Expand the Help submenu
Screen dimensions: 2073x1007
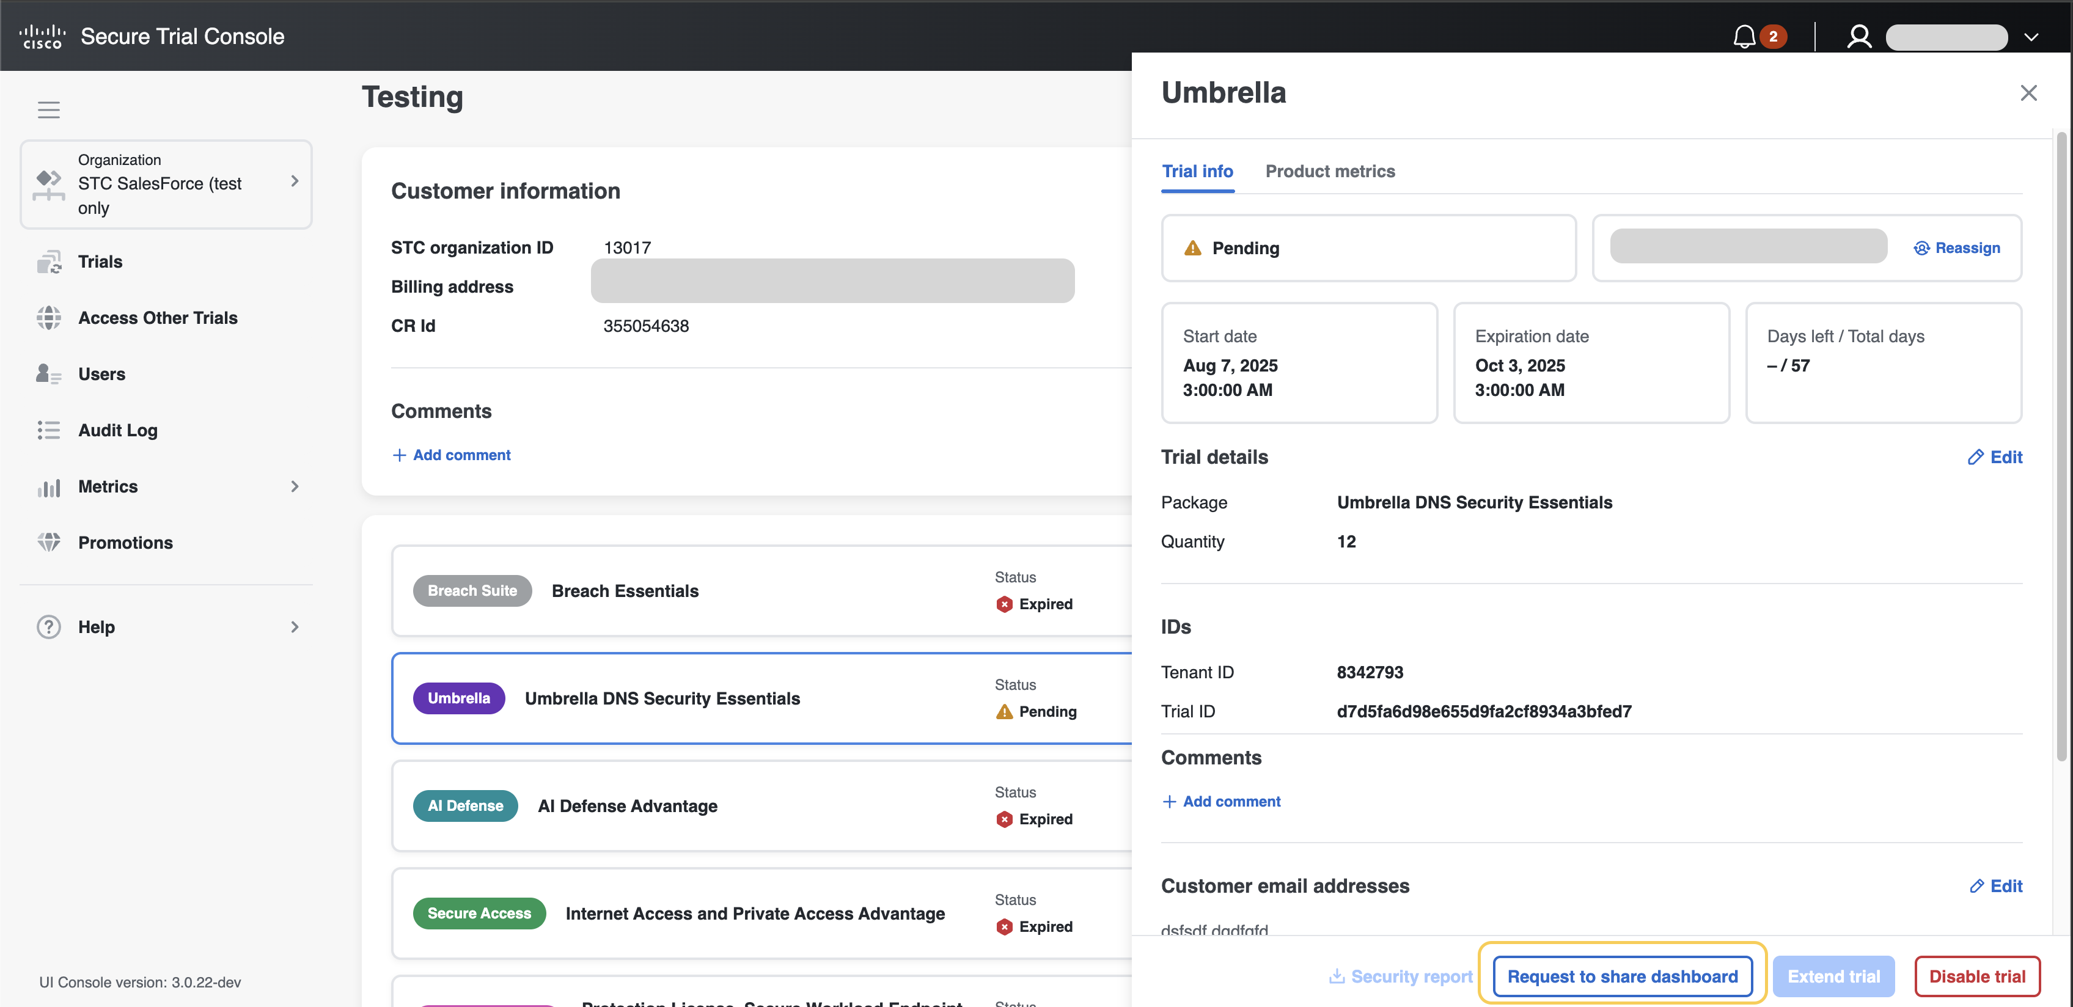pyautogui.click(x=295, y=626)
